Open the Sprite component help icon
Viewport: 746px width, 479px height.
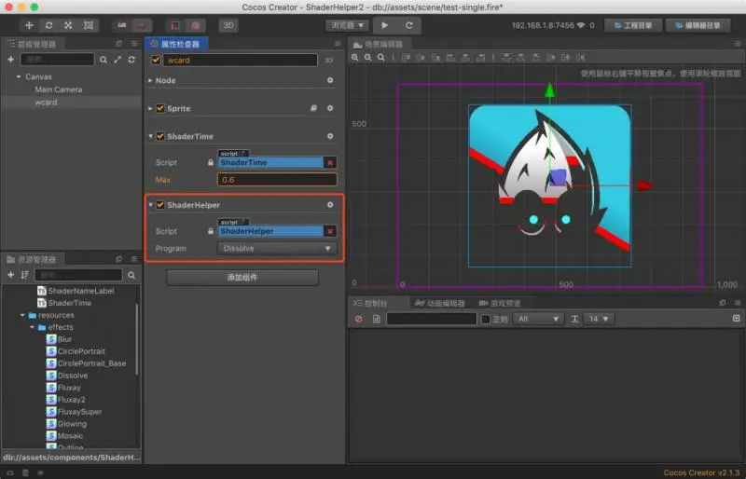(x=314, y=108)
